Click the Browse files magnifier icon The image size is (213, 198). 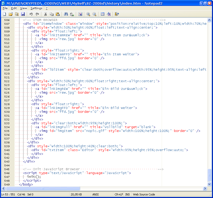pyautogui.click(x=17, y=14)
